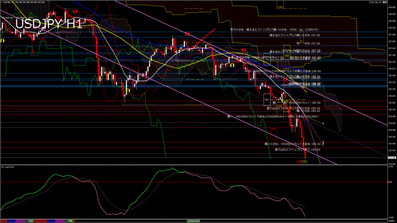Screen dimensions: 397x223
Task: Click the LWH label near the top
Action: [280, 7]
